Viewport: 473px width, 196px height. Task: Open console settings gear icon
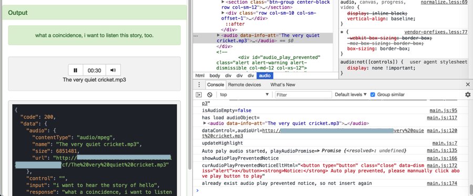(468, 95)
